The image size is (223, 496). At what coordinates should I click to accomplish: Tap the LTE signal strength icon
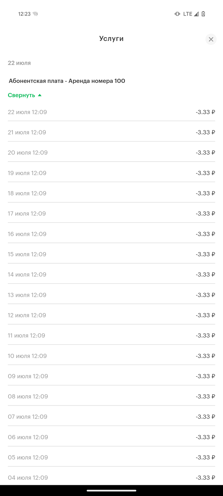tap(196, 14)
